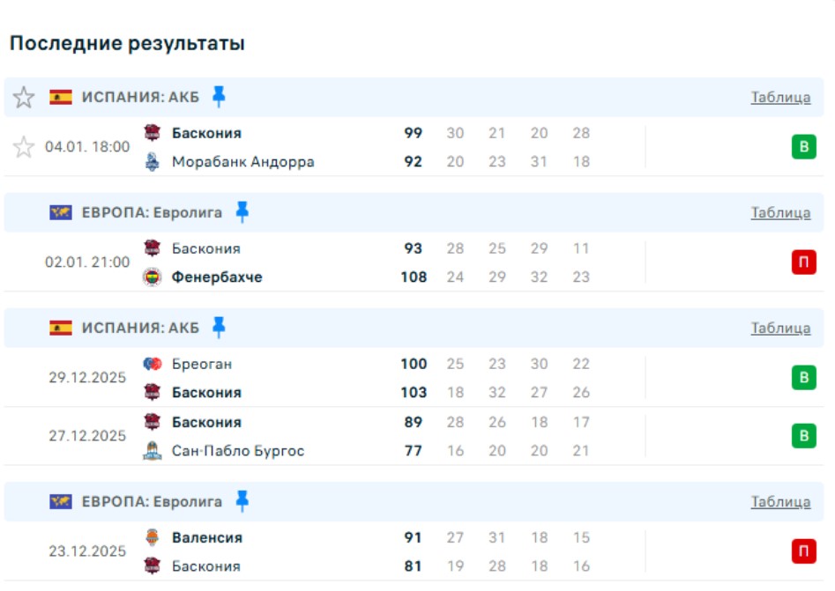Open Таблица link for first Испания АКБ
This screenshot has height=591, width=835.
pos(780,98)
